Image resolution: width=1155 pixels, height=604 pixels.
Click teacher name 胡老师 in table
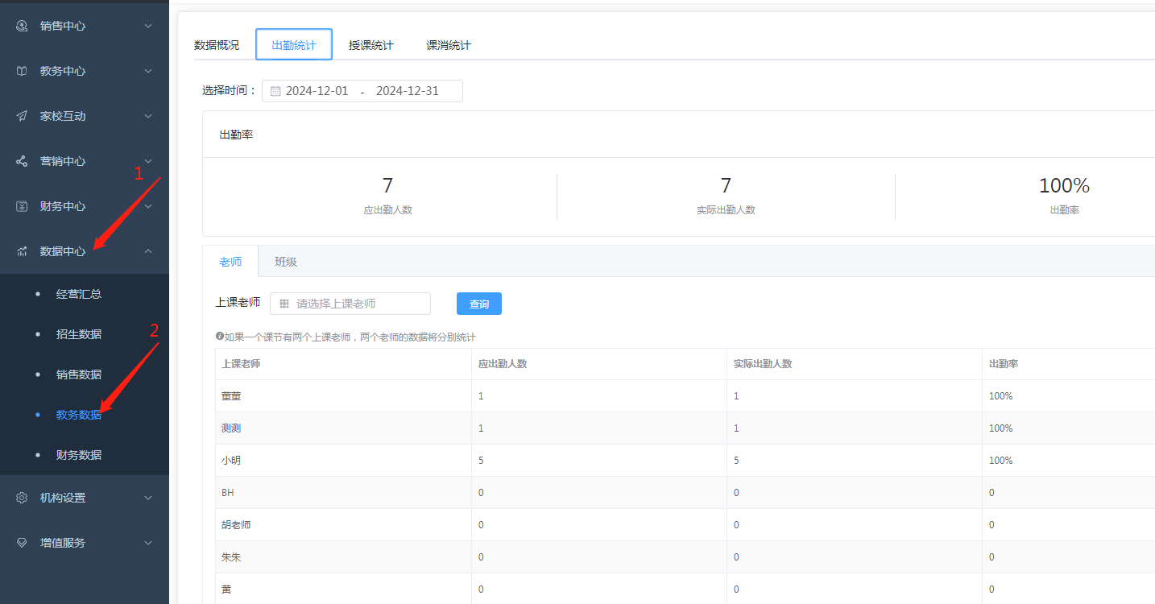pos(236,525)
